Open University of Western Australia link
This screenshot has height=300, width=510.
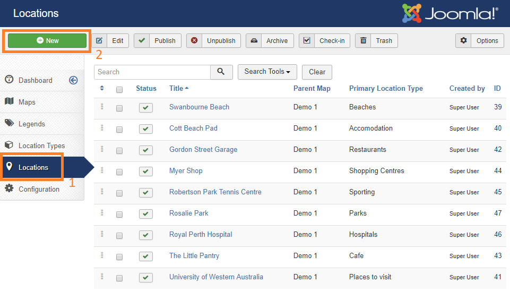[216, 277]
